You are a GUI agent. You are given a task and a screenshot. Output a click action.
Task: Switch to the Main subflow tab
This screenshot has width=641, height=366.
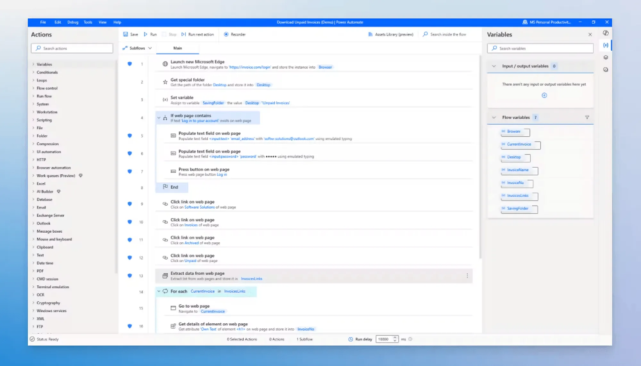pos(178,48)
